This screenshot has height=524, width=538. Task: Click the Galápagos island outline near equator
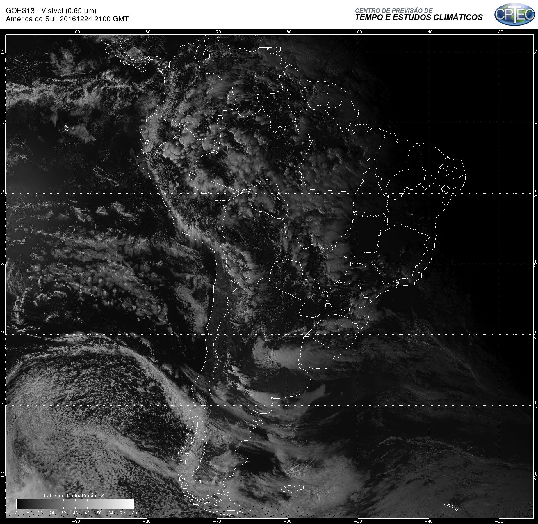(67, 126)
